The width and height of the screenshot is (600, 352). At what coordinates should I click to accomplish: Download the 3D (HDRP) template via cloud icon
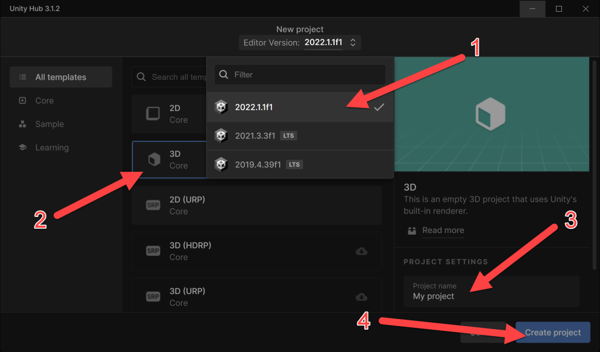(361, 251)
